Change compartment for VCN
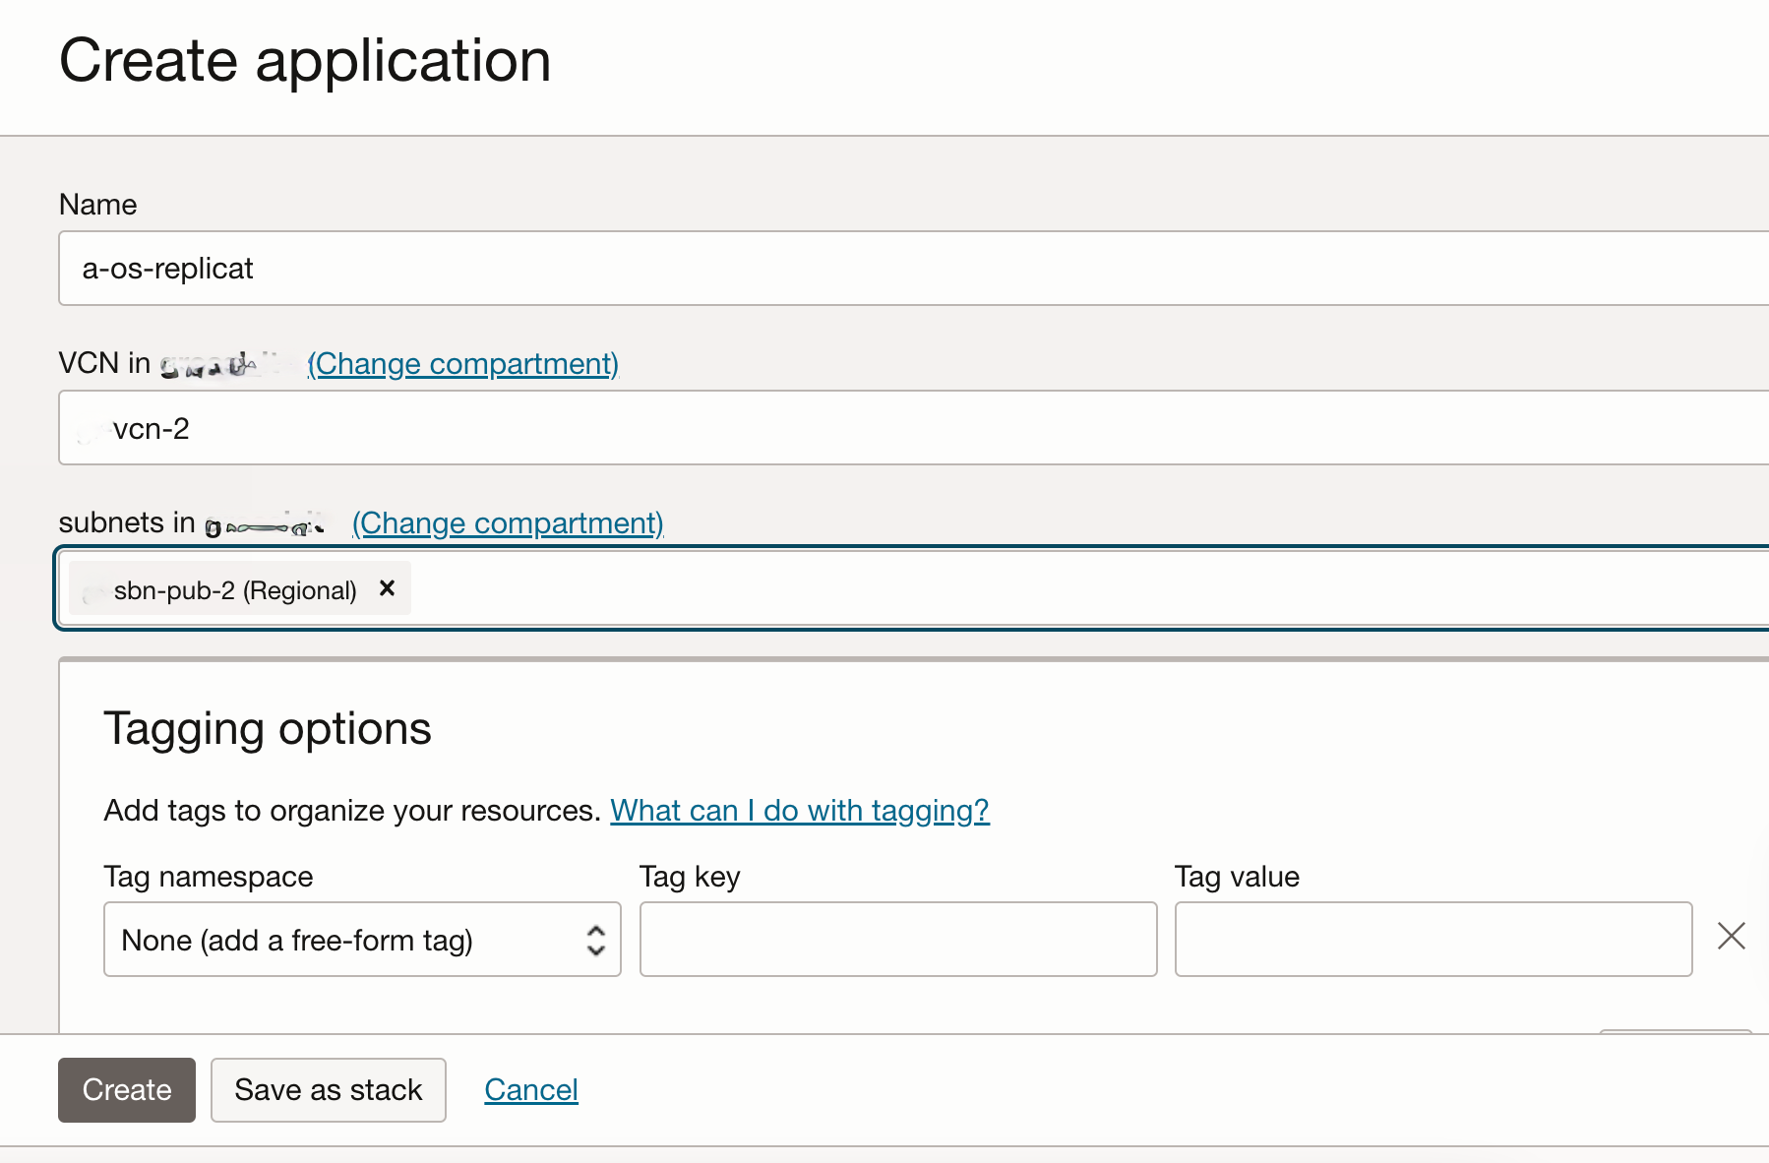 pyautogui.click(x=463, y=364)
